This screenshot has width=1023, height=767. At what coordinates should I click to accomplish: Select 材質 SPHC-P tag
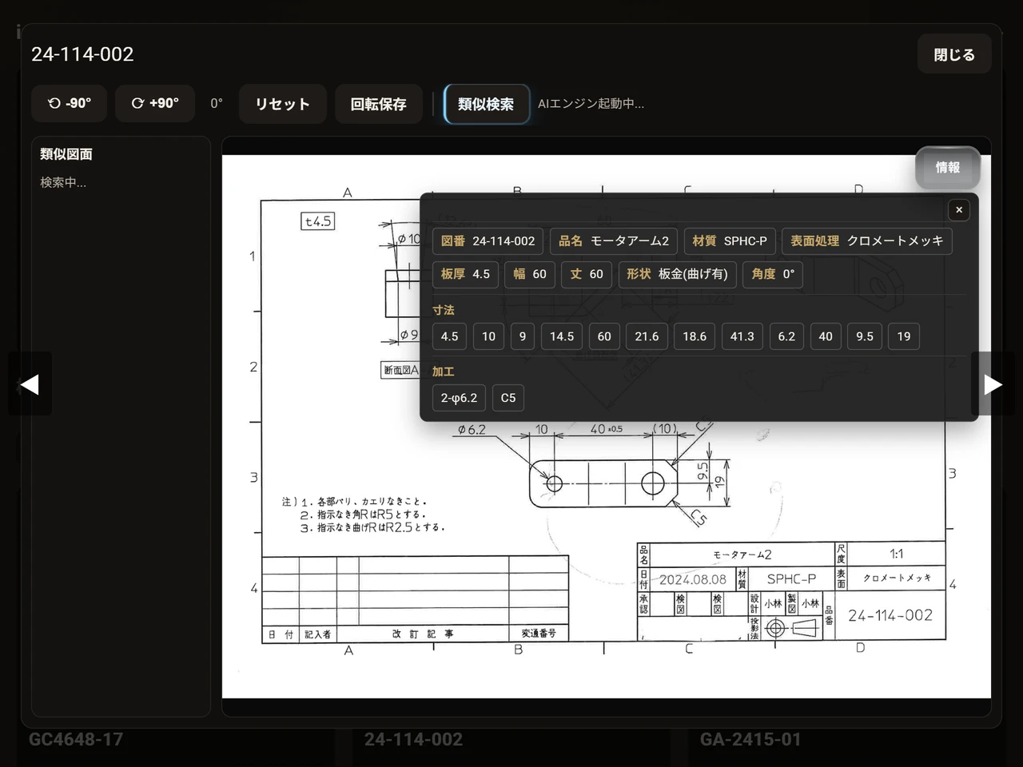point(730,241)
